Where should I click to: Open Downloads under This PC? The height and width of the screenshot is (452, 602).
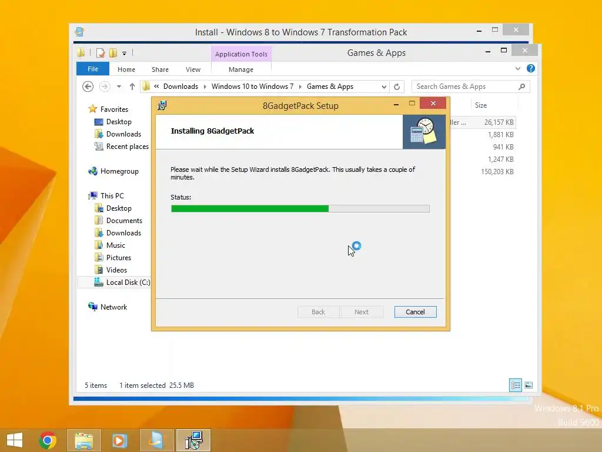(123, 233)
